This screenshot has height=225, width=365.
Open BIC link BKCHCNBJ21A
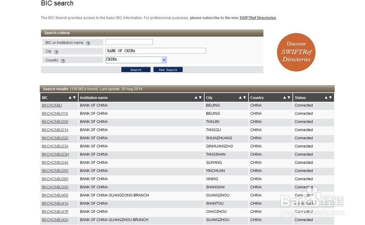click(x=55, y=130)
